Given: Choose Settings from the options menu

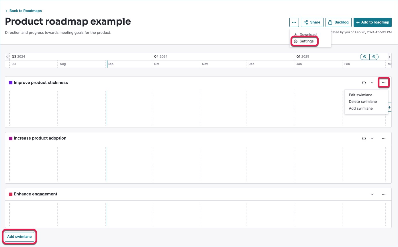Looking at the screenshot, I should [x=305, y=41].
